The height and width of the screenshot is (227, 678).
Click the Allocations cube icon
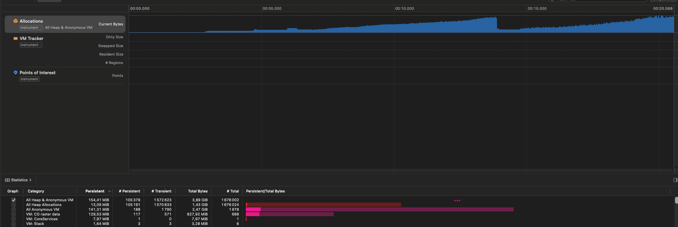tap(15, 21)
